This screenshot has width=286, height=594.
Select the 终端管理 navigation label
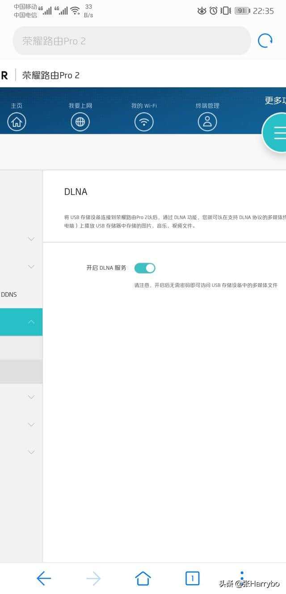tap(207, 106)
